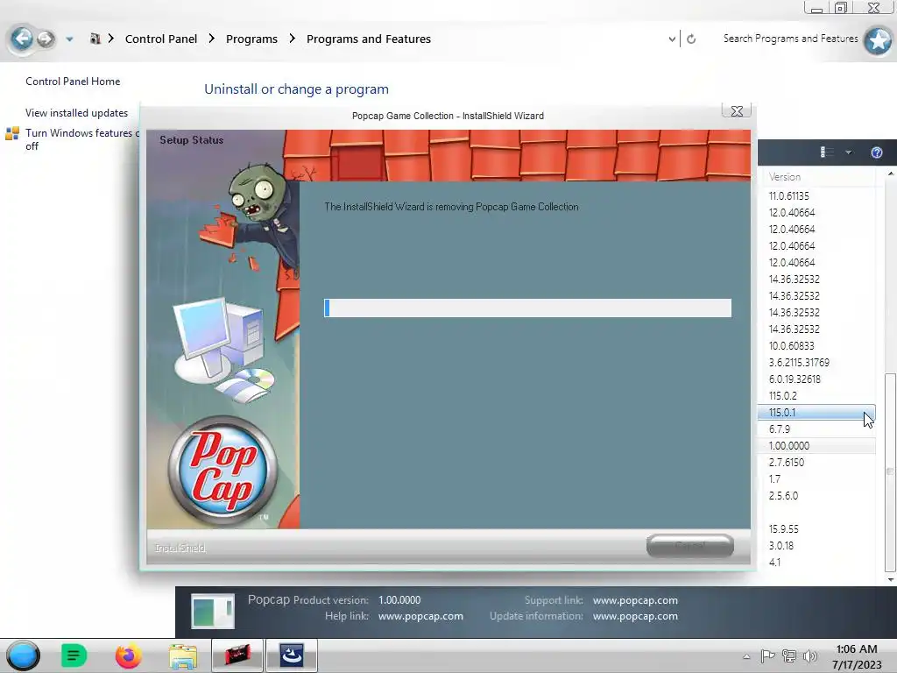The height and width of the screenshot is (673, 897).
Task: Switch to the InstallShield taskbar button
Action: click(291, 655)
